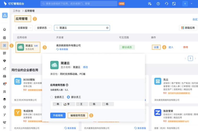Click the previous page arrow

tap(185, 58)
